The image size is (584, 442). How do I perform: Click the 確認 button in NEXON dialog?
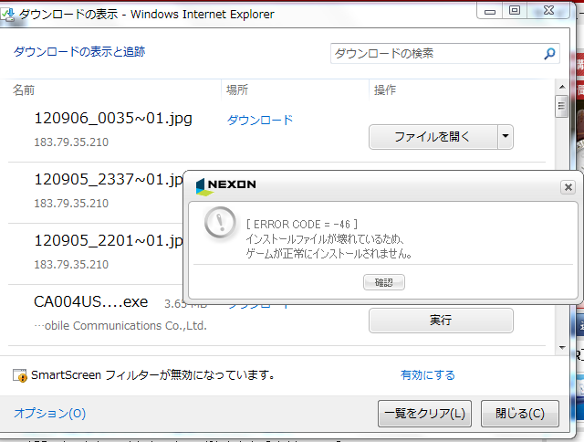pos(384,282)
